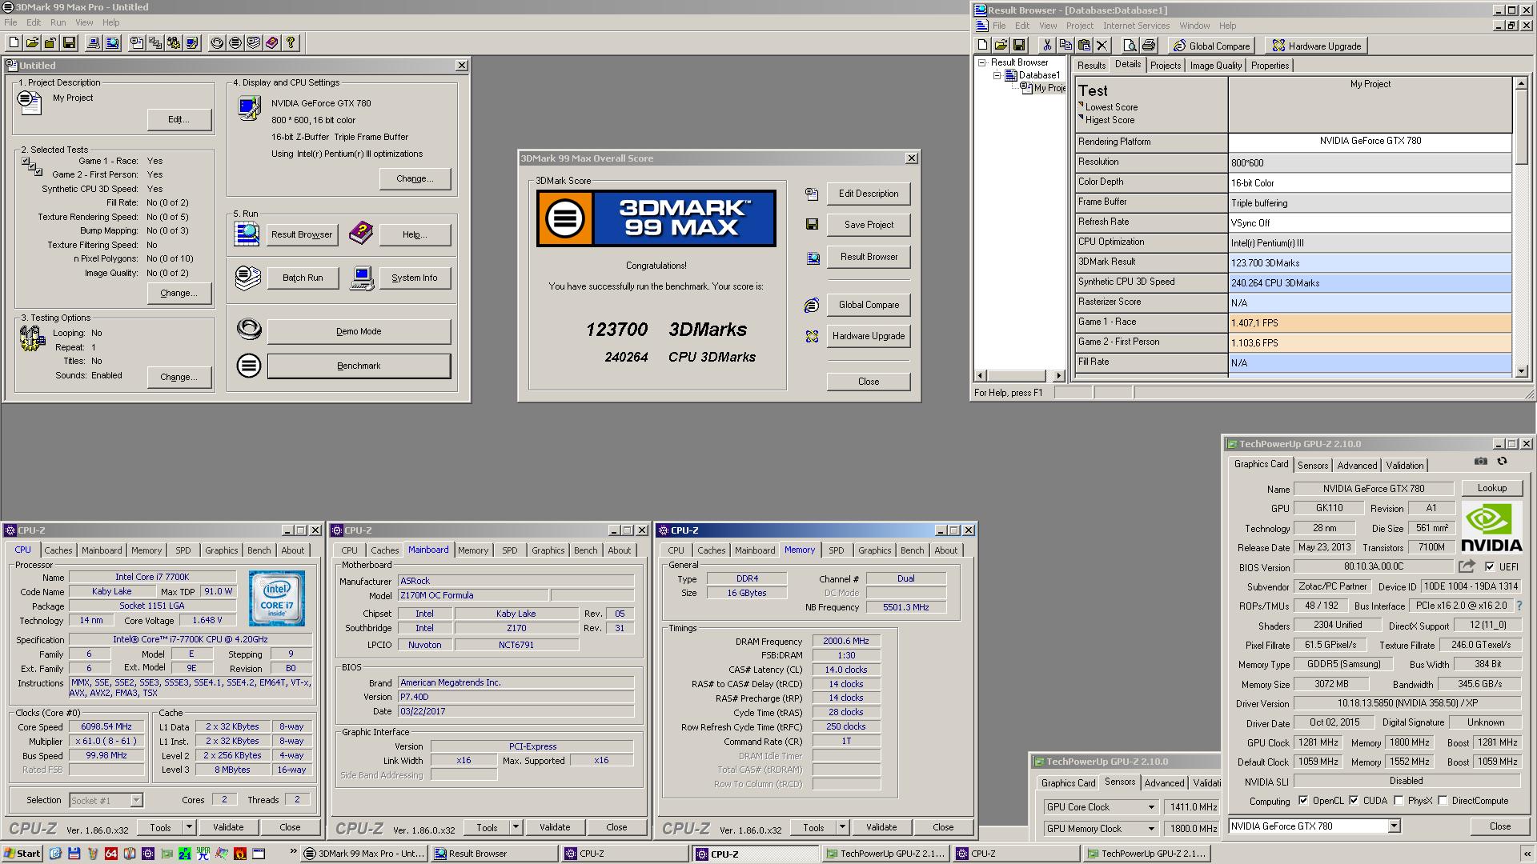Click Edit Description in score dialog
Screen dimensions: 1537x864
869,194
